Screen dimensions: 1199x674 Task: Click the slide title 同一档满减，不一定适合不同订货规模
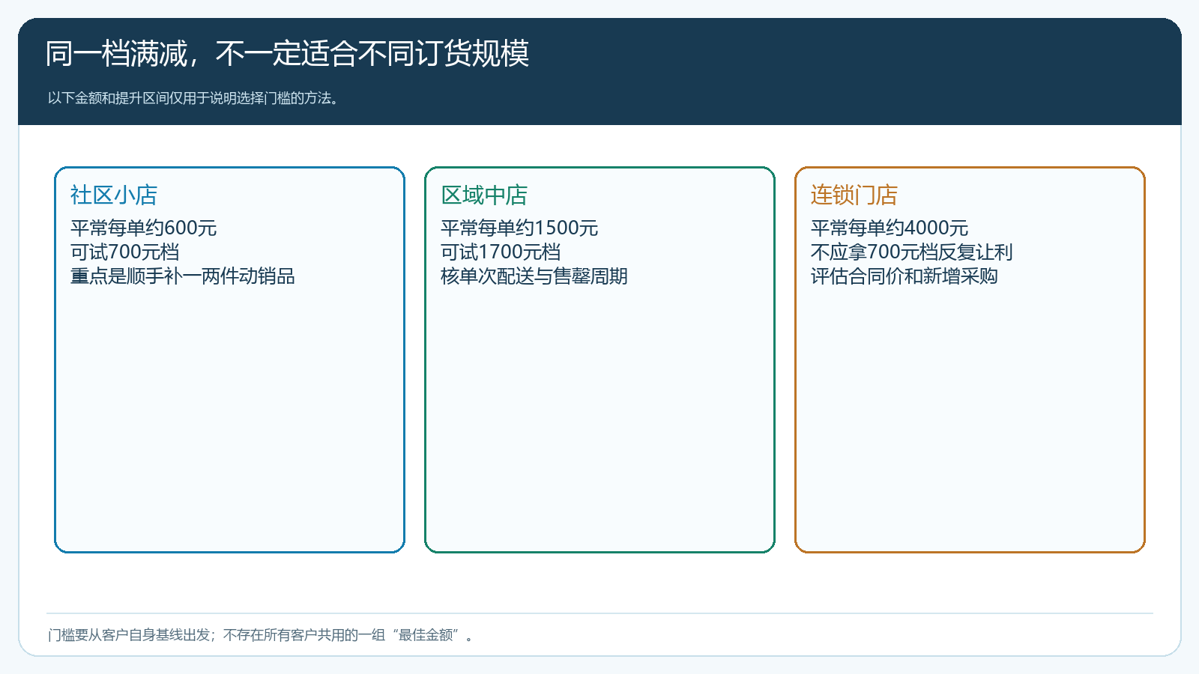tap(288, 54)
